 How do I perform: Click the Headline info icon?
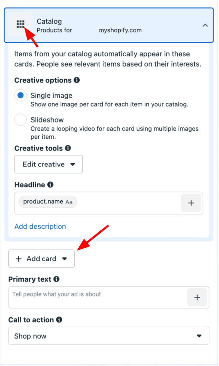[x=51, y=185]
